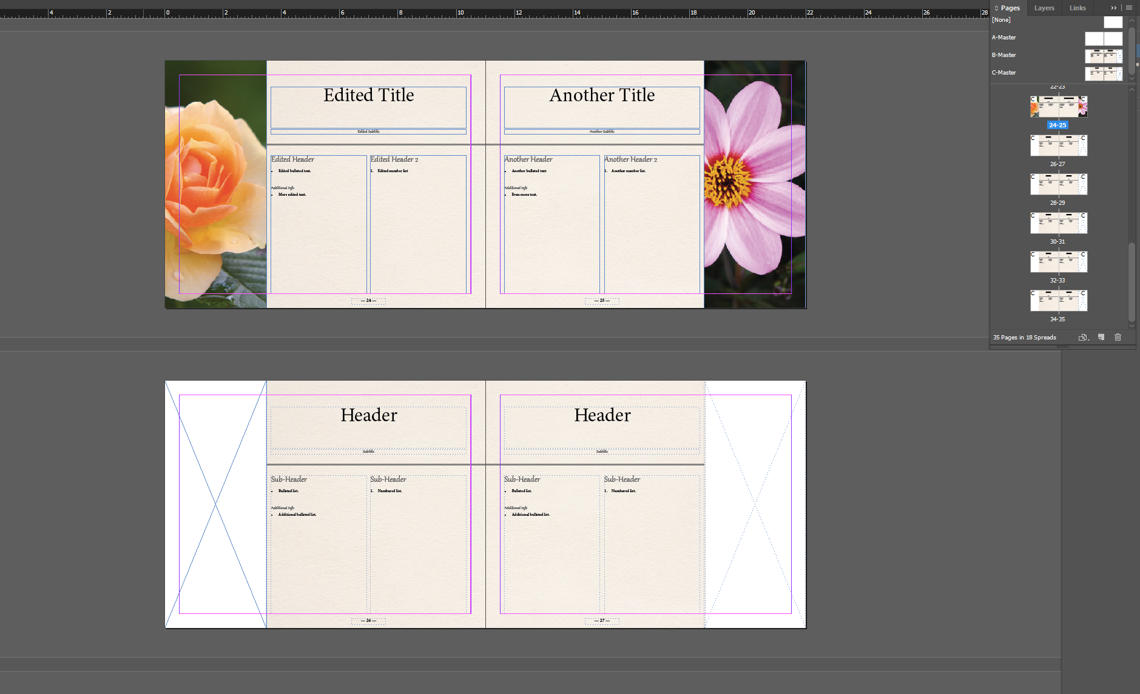Click the page number 25 footer
Image resolution: width=1140 pixels, height=694 pixels.
(602, 301)
